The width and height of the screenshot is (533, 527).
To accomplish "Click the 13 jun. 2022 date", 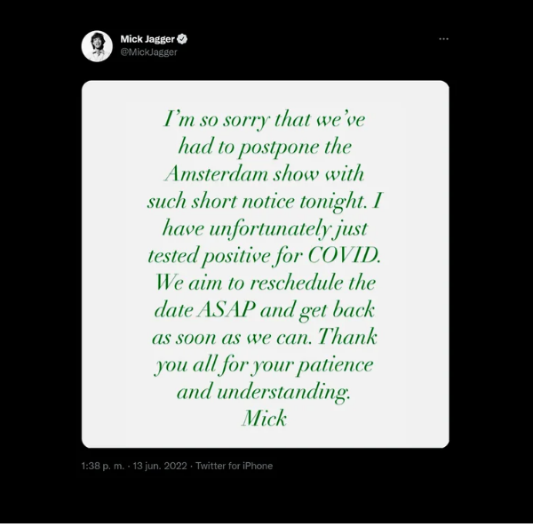I will point(160,466).
